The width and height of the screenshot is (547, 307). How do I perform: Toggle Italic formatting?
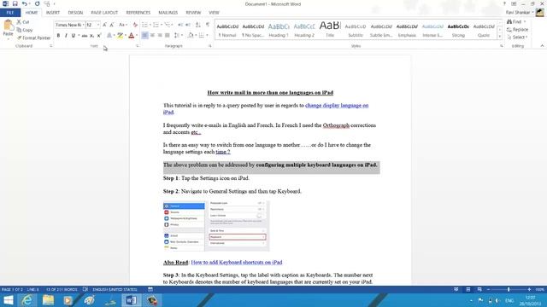pos(66,36)
